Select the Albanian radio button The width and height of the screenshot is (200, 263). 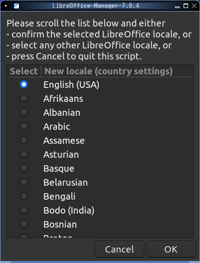click(24, 112)
